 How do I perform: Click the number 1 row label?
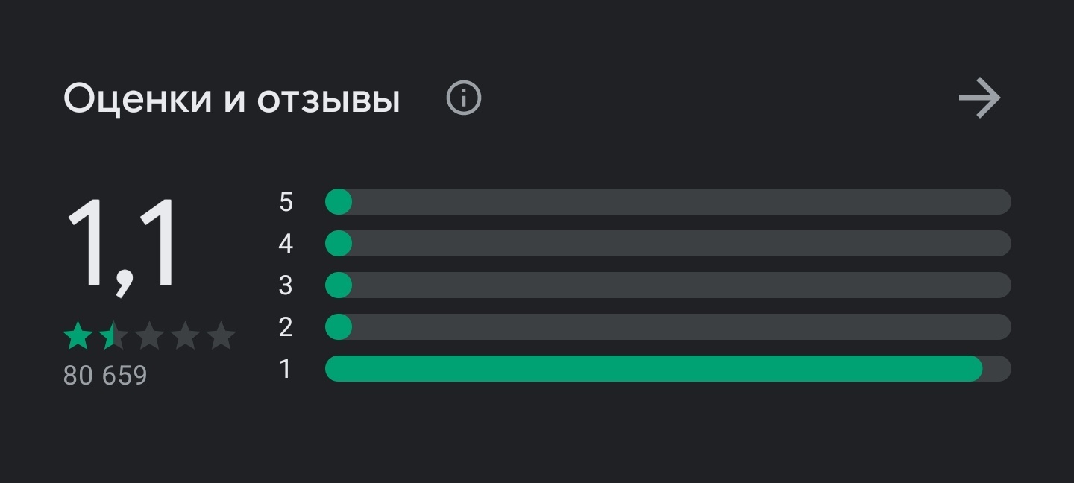(x=285, y=369)
